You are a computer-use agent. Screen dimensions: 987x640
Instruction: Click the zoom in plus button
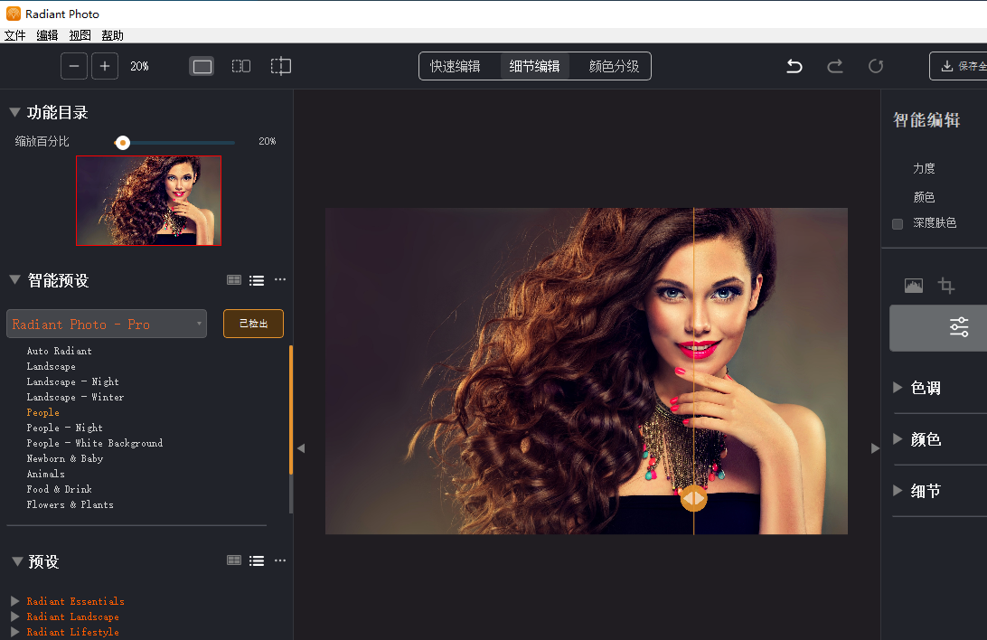tap(105, 66)
